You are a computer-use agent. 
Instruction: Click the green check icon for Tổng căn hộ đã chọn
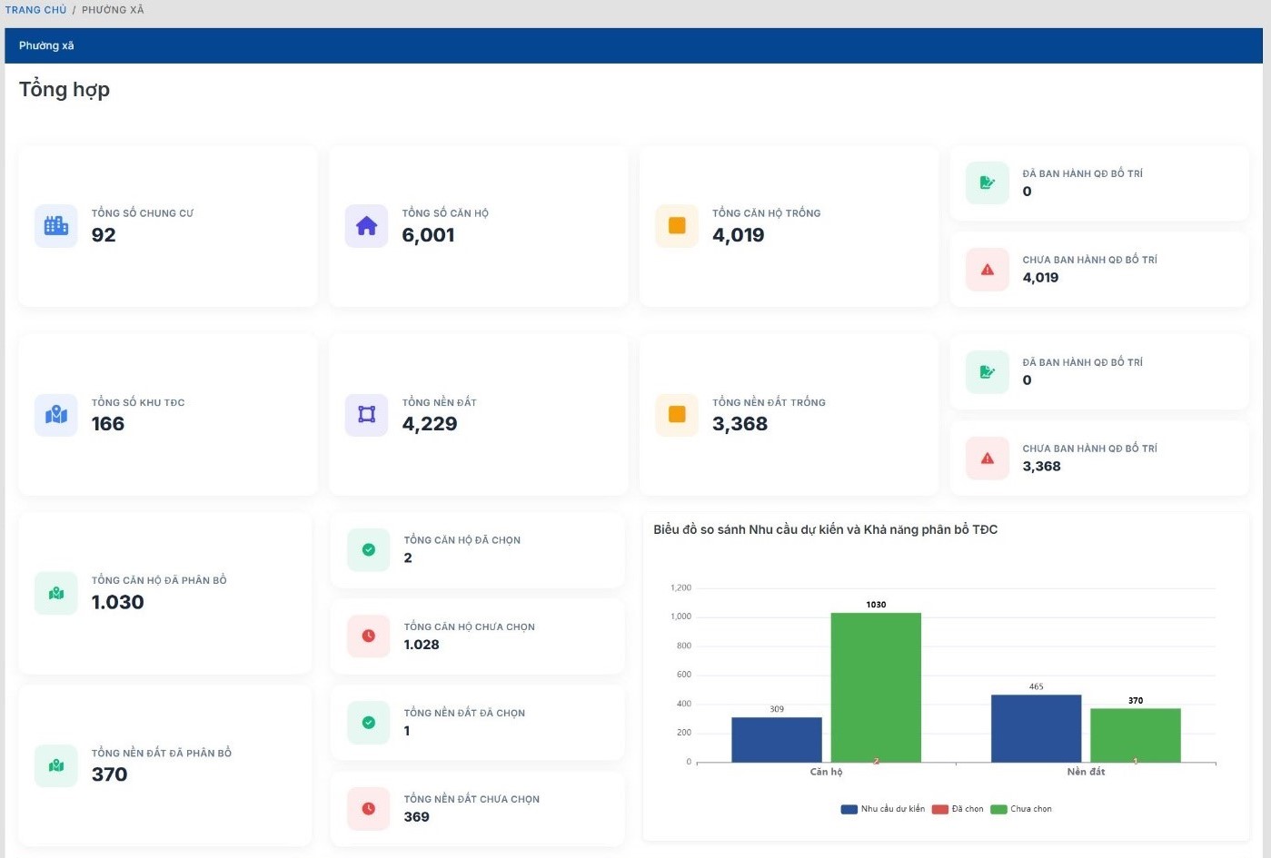(369, 549)
